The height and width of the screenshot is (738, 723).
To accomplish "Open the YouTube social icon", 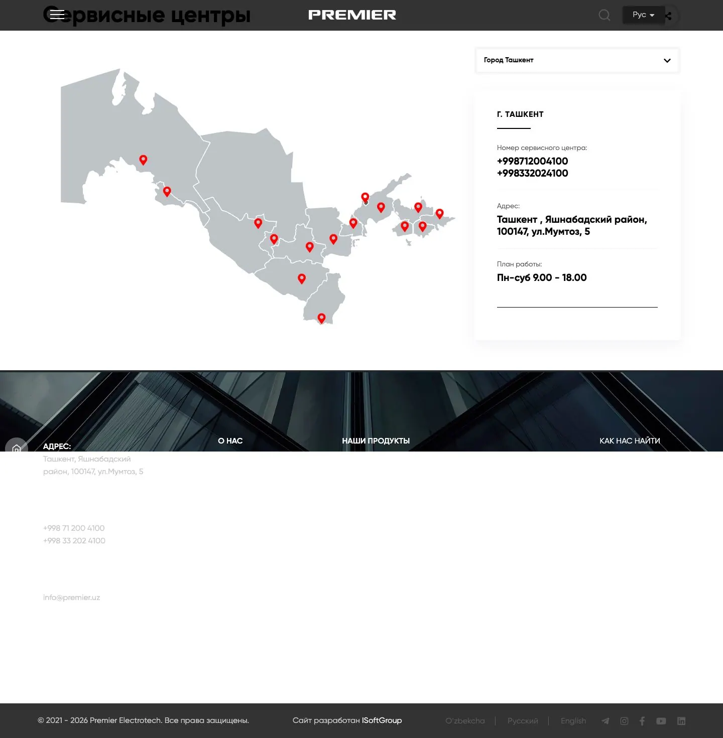I will [x=661, y=721].
